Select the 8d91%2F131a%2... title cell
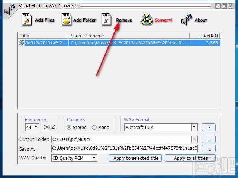 (x=46, y=43)
